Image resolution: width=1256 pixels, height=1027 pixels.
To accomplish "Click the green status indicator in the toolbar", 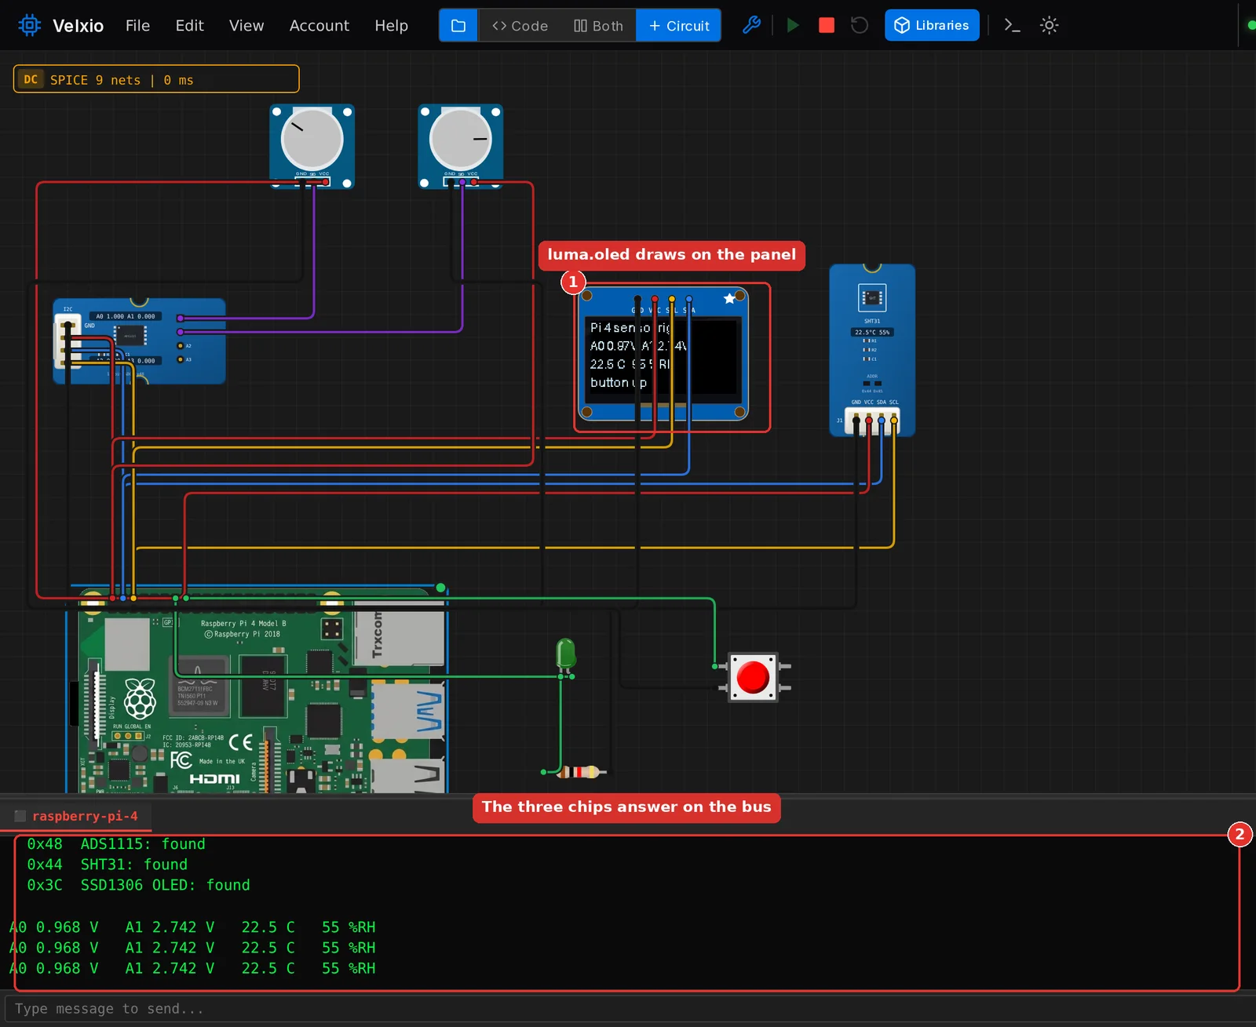I will [x=1251, y=25].
